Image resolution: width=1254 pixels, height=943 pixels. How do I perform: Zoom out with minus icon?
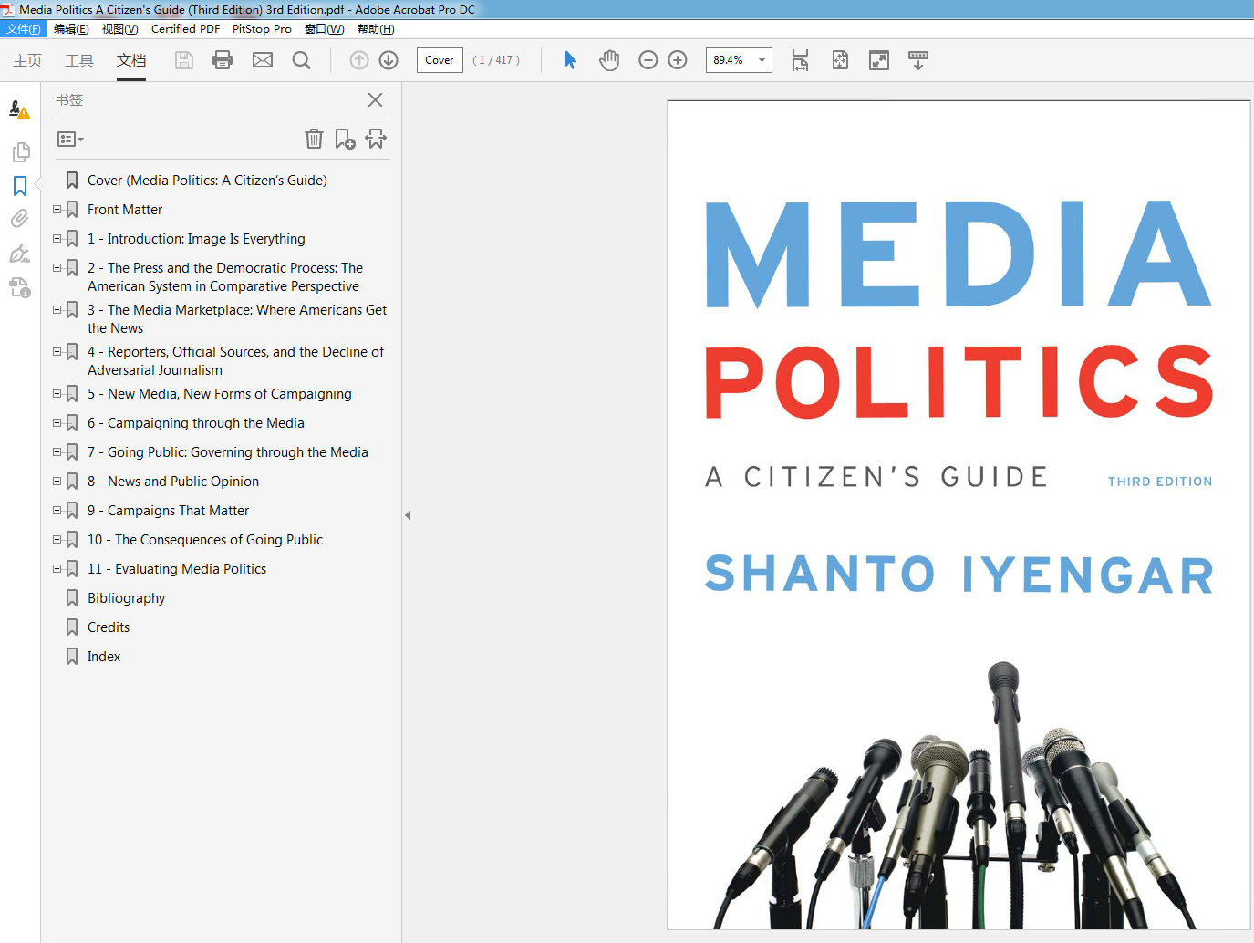pyautogui.click(x=648, y=60)
